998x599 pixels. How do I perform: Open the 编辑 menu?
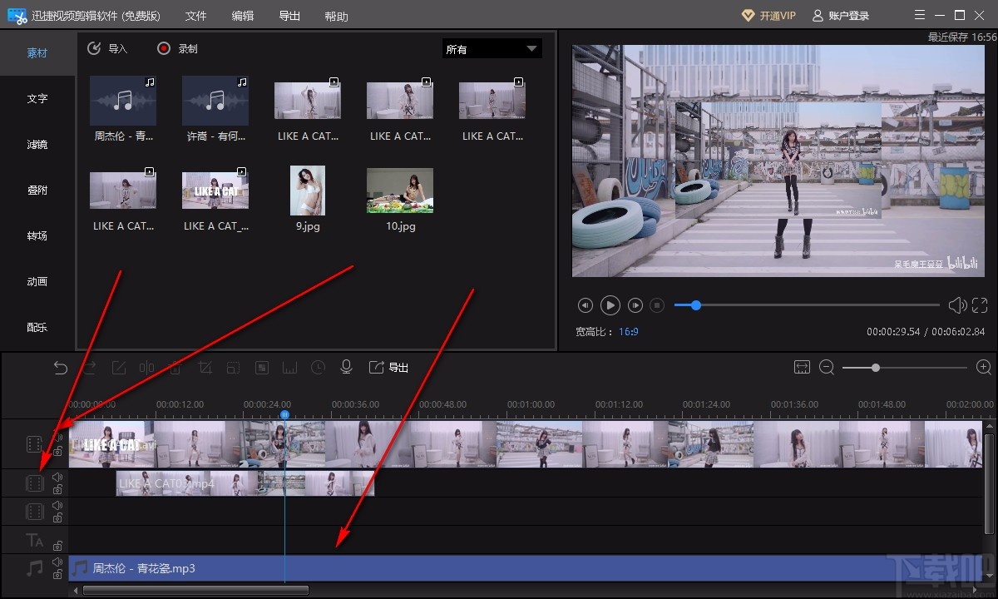click(242, 16)
